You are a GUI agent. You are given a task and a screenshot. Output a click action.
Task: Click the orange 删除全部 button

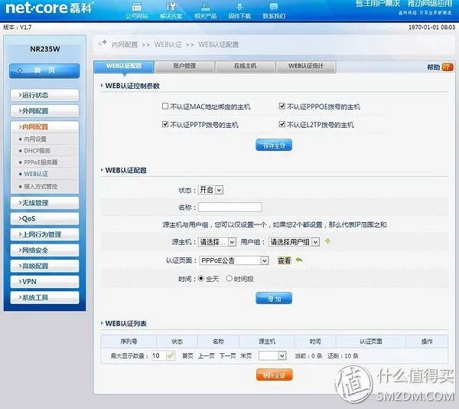275,375
